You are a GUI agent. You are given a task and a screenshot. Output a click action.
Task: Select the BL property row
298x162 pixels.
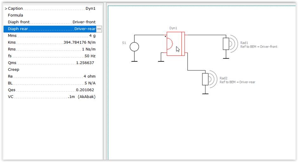(51, 83)
